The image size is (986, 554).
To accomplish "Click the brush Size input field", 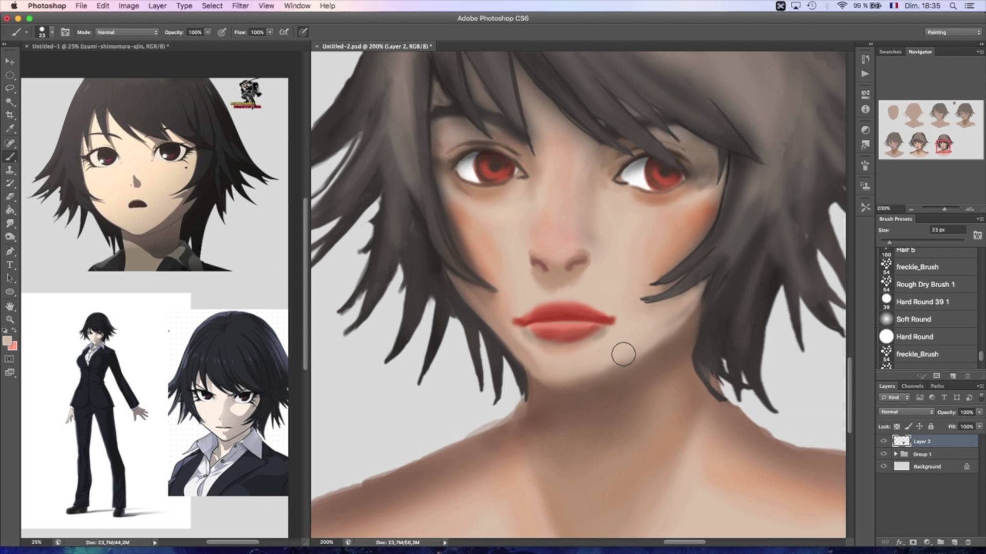I will point(947,230).
